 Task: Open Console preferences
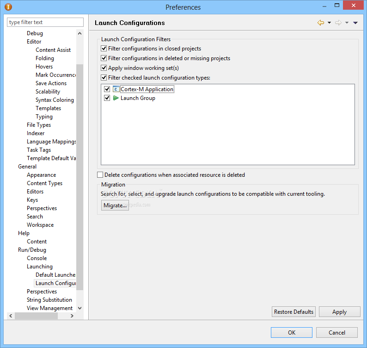[37, 258]
